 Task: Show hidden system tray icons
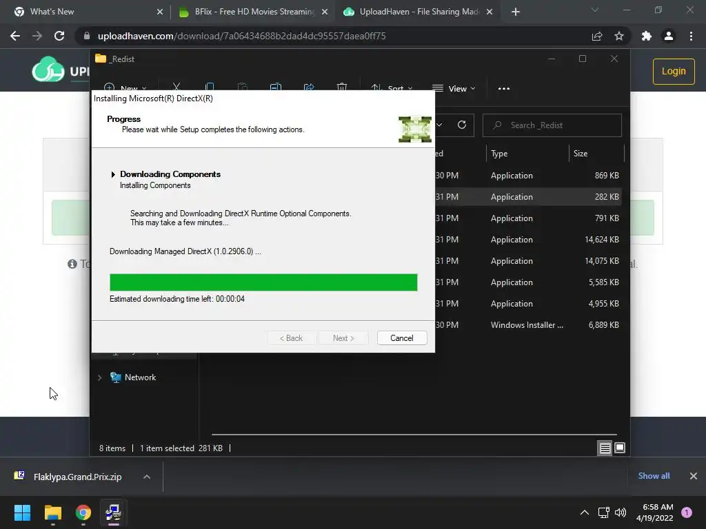click(585, 512)
